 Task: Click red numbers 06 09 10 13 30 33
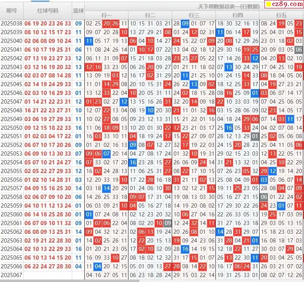(48, 154)
